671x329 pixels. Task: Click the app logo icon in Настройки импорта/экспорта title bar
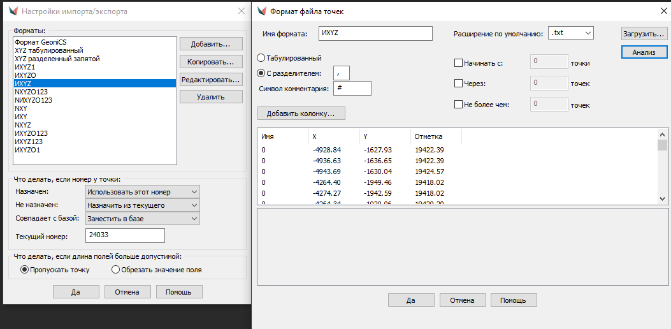pyautogui.click(x=13, y=11)
